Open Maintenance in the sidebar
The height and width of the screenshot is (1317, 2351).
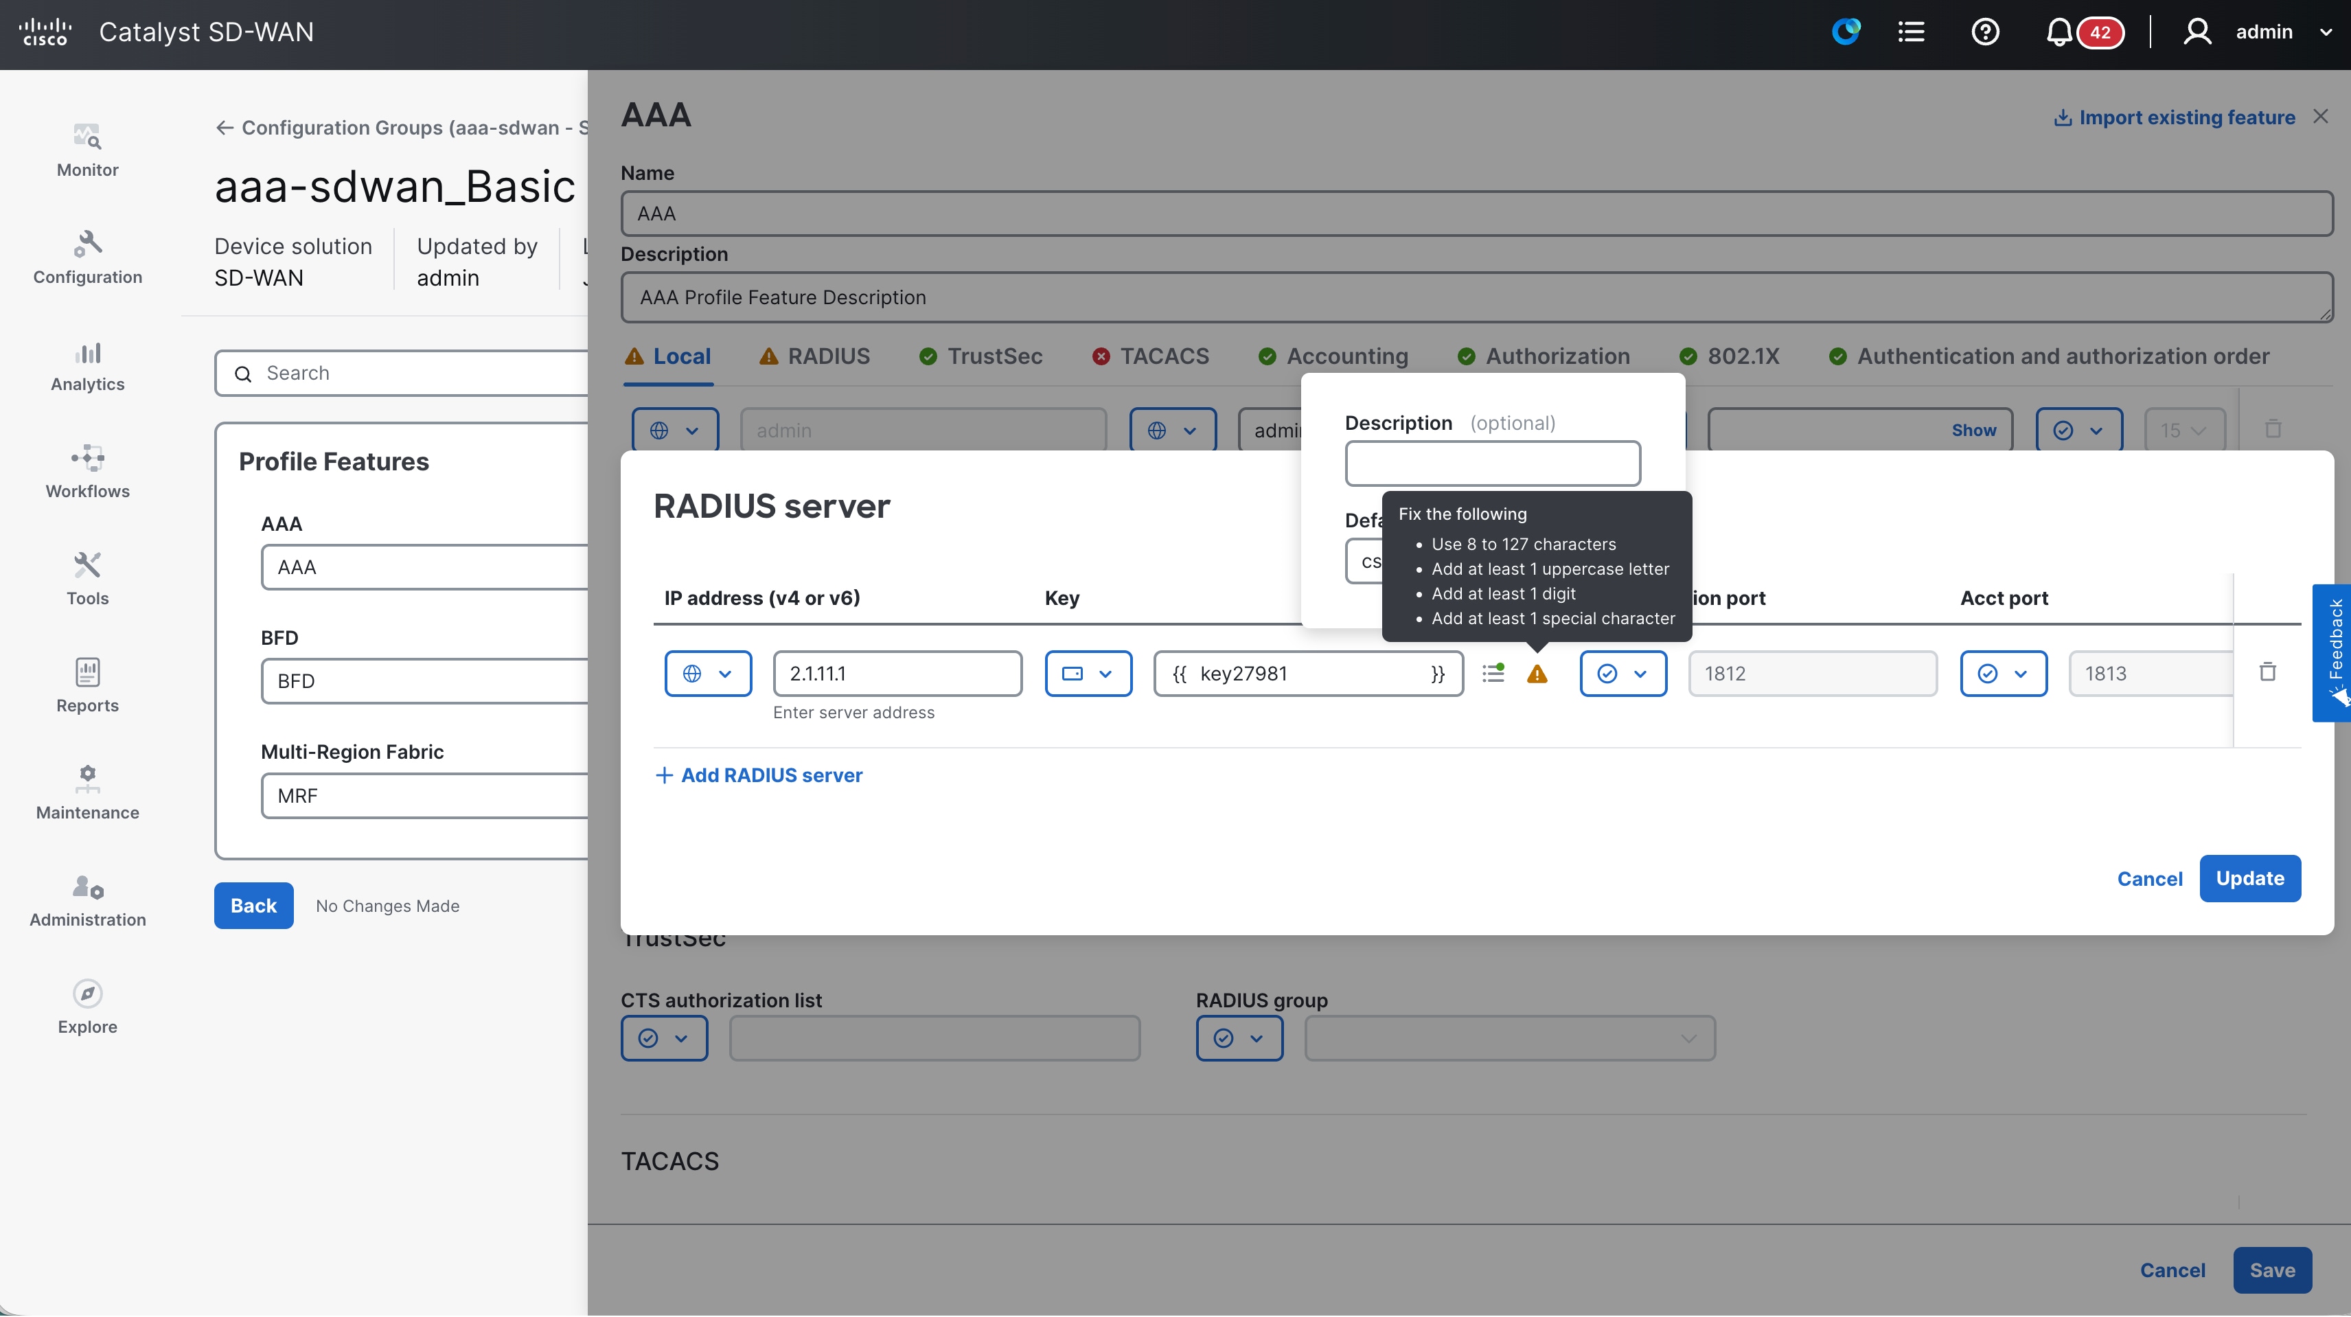(88, 794)
